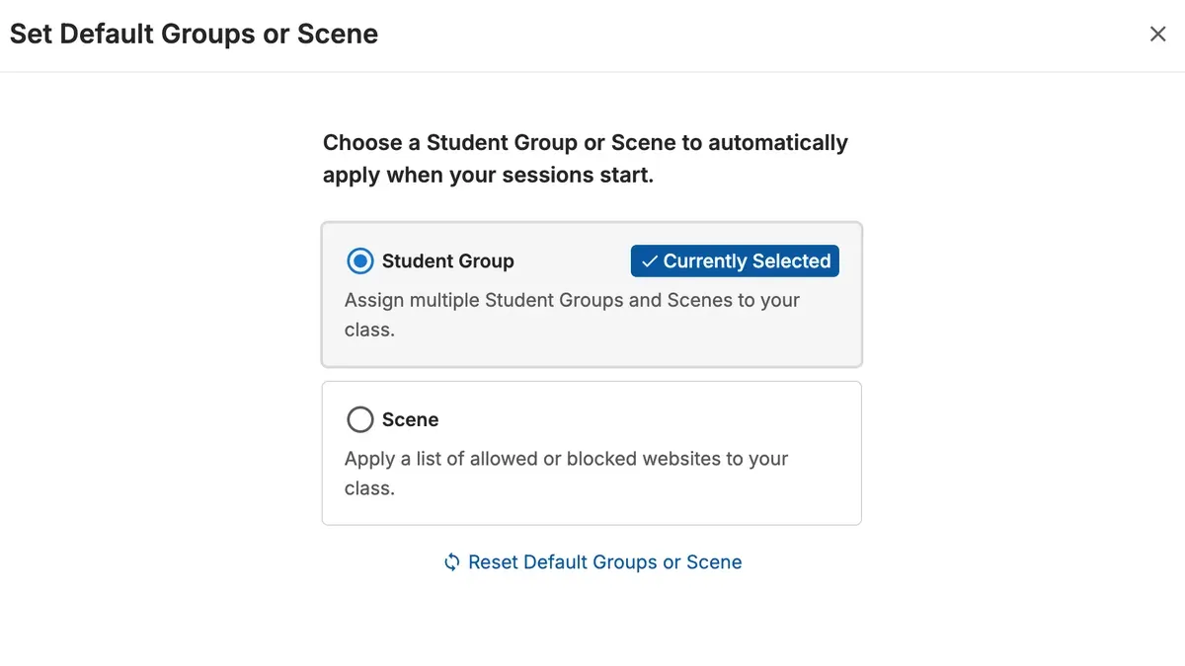Click the Student Group option label
Viewport: 1185px width, 666px height.
tap(448, 261)
